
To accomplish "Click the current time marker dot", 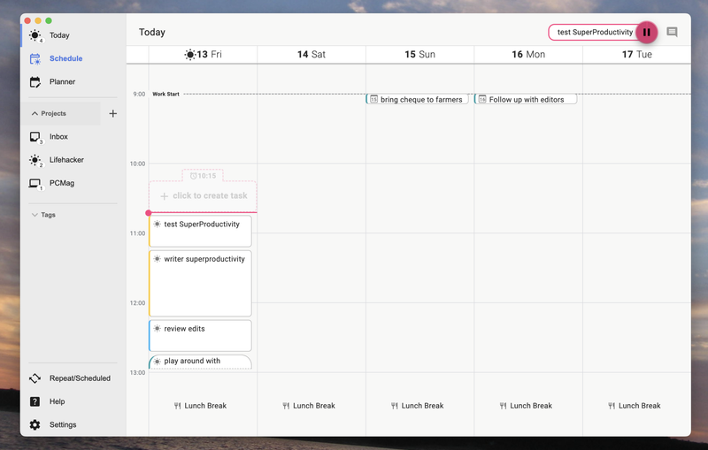I will point(148,213).
